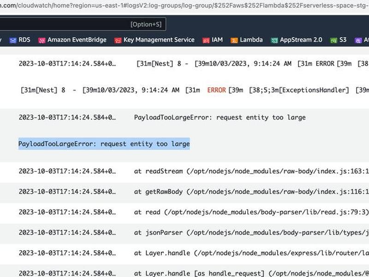Expand the read body-parser log row
Viewport: 369px width, 277px height.
(x=184, y=212)
